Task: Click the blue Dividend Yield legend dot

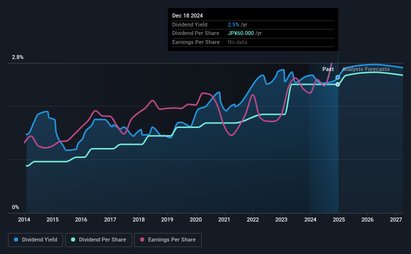Action: tap(16, 239)
